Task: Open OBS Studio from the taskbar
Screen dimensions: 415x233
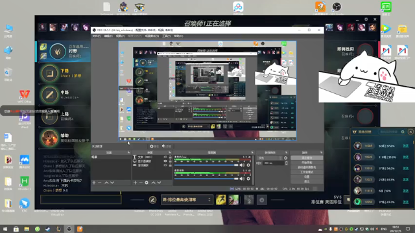Action: point(69,228)
